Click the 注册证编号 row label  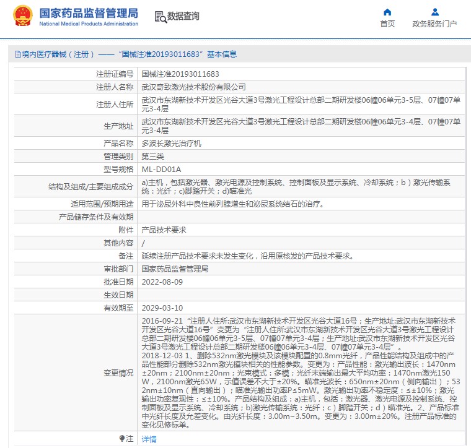click(x=115, y=74)
